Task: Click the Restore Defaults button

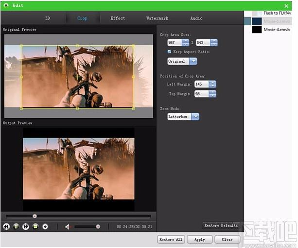Action: coord(221,225)
